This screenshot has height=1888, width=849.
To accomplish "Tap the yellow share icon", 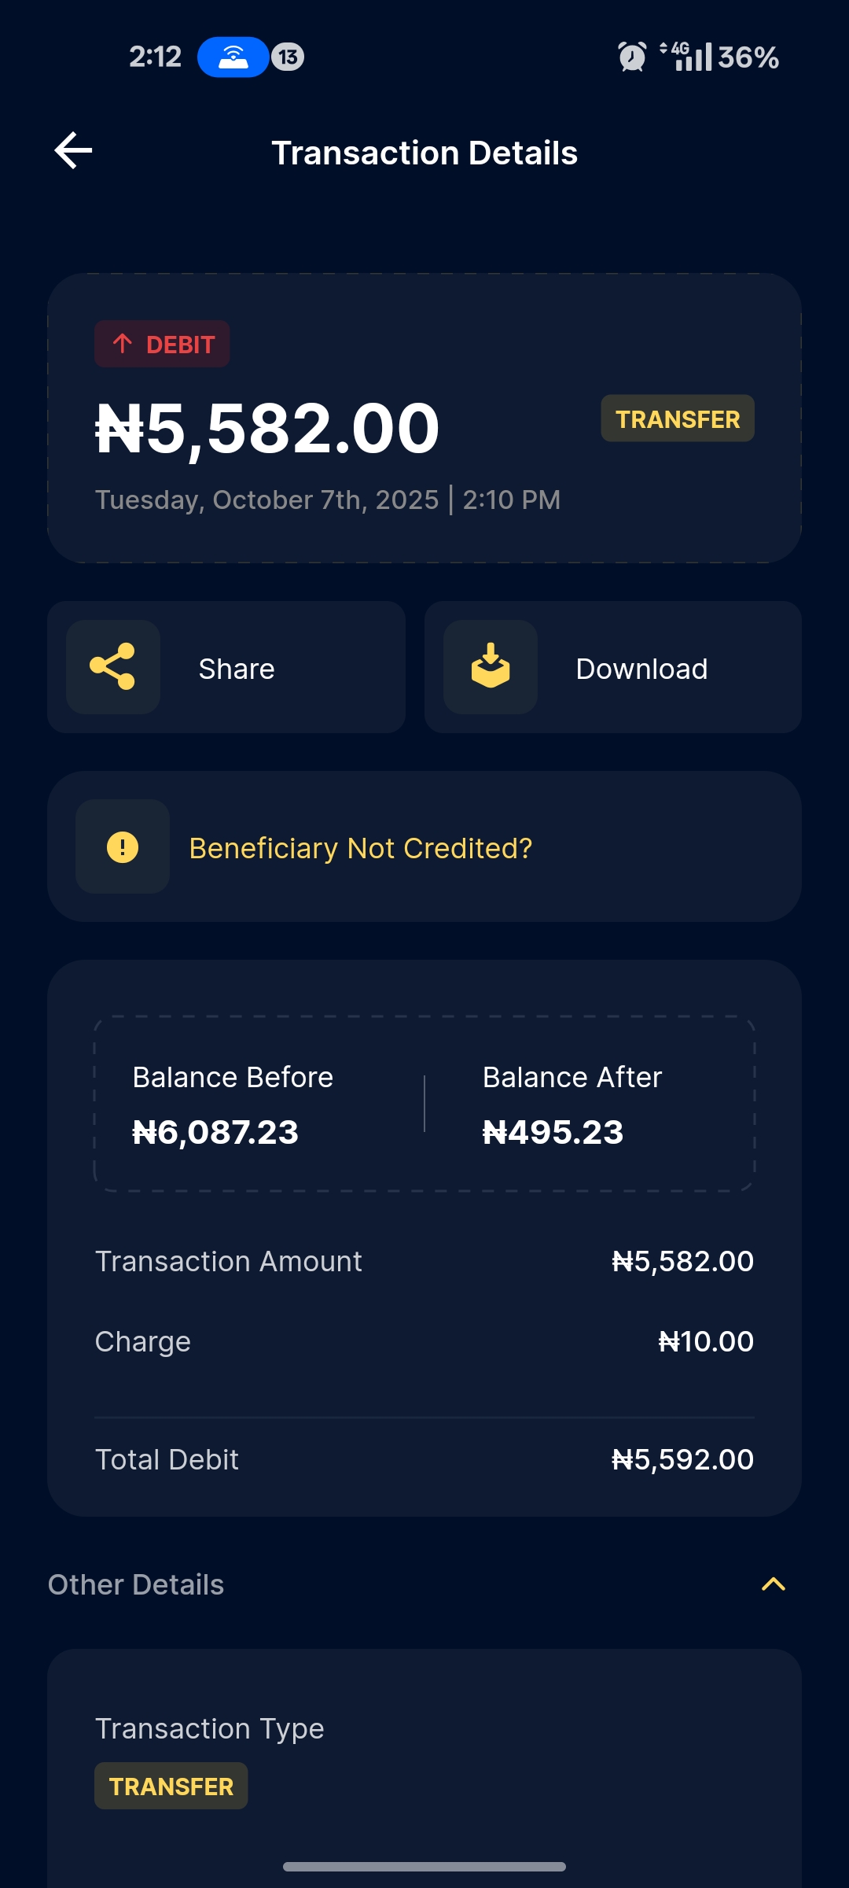I will [x=113, y=667].
